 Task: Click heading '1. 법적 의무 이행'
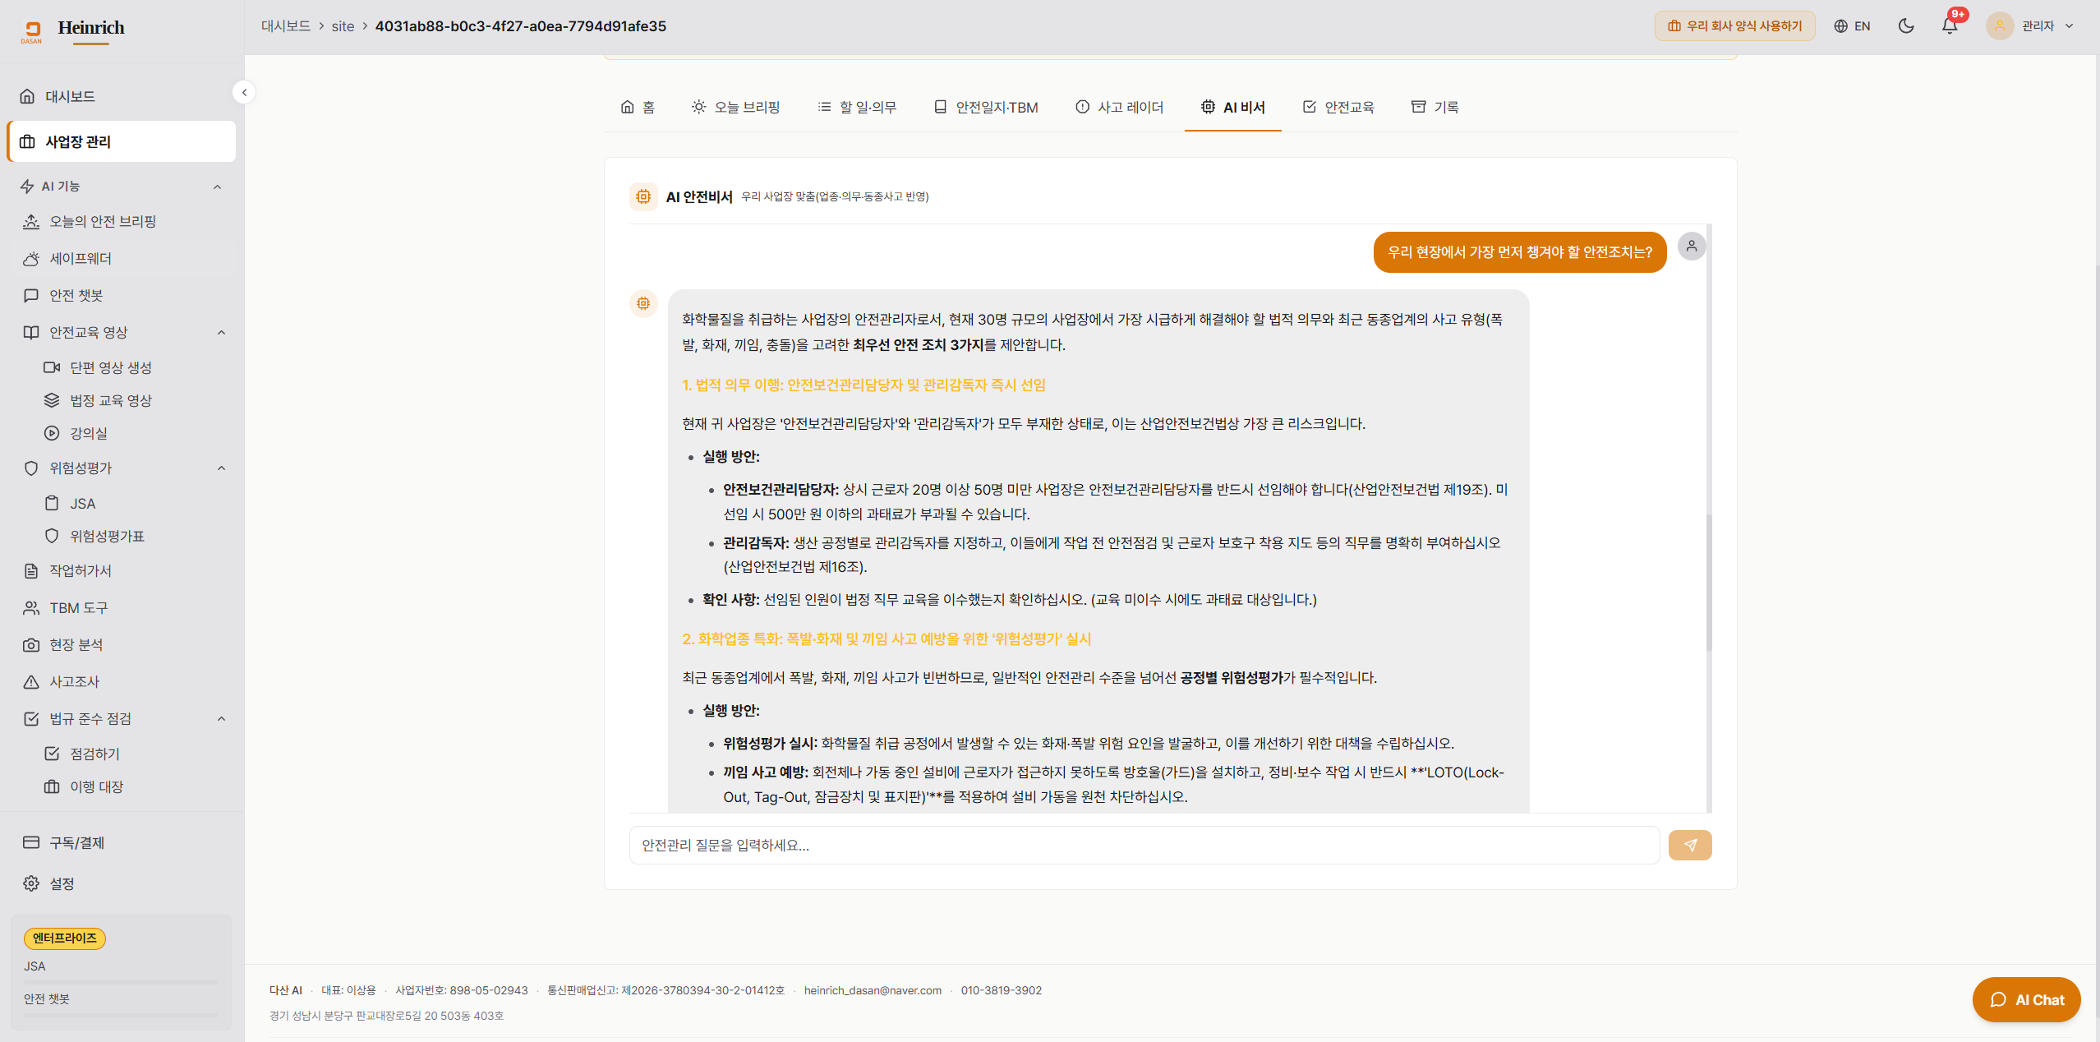(863, 385)
